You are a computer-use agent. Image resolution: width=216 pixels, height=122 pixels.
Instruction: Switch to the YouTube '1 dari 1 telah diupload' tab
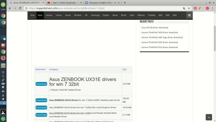[x=64, y=3]
